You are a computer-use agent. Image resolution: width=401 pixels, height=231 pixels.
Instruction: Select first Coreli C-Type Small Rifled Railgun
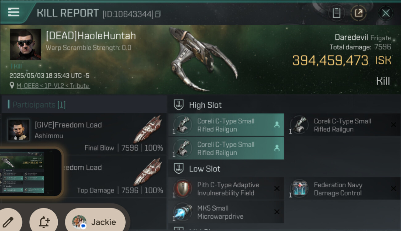click(x=226, y=125)
